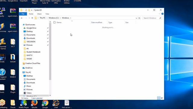Switch to large icons view layout
Image resolution: width=193 pixels, height=109 pixels.
click(162, 98)
